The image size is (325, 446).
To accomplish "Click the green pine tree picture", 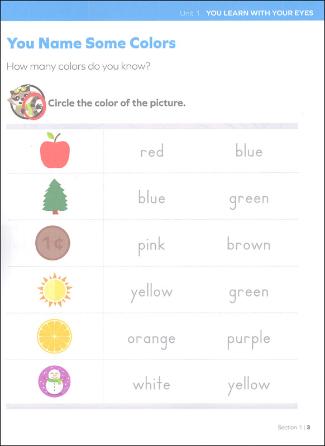I will click(55, 197).
